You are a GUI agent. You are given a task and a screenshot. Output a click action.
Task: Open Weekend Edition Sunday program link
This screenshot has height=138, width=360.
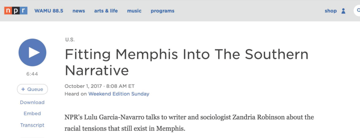pyautogui.click(x=119, y=94)
